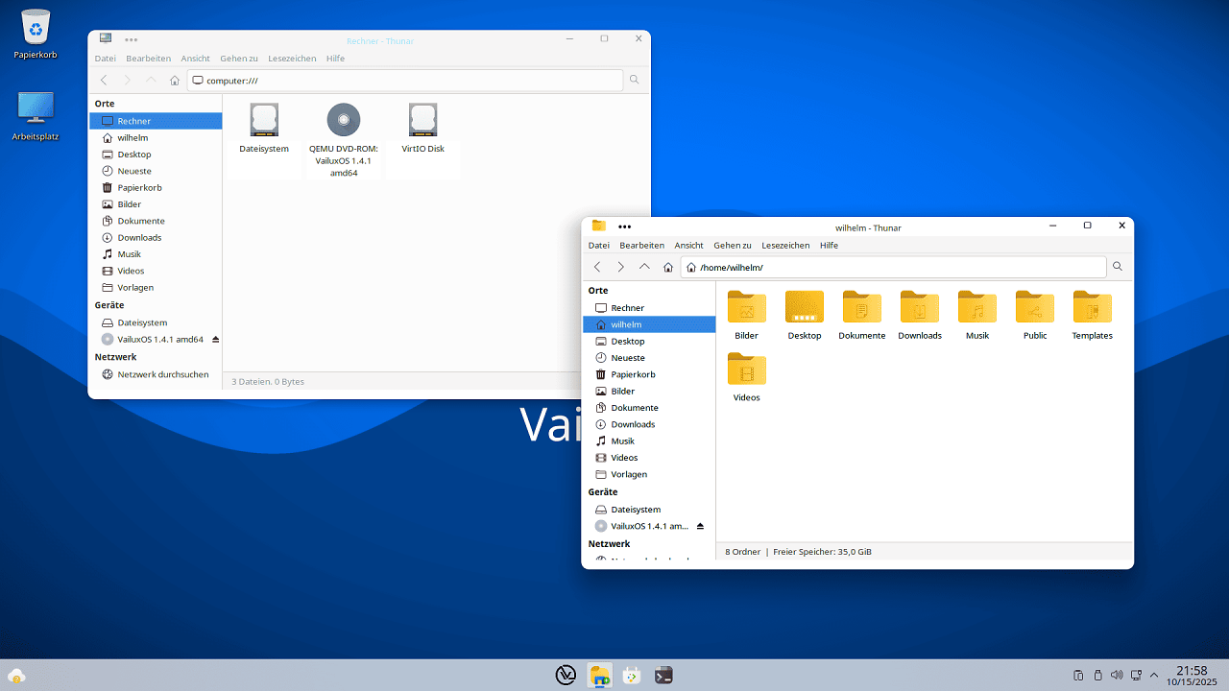Open Ansicht menu in wilhelm window
The image size is (1229, 691).
688,246
